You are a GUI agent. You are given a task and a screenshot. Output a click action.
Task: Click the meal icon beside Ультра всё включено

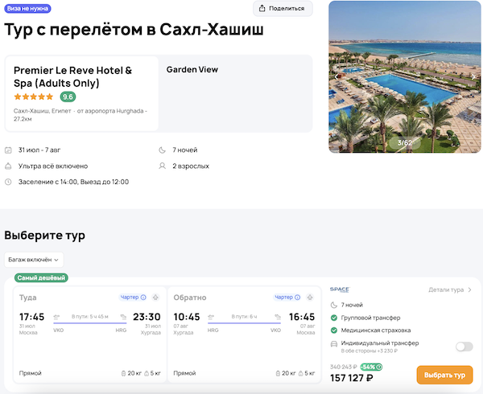[x=8, y=166]
